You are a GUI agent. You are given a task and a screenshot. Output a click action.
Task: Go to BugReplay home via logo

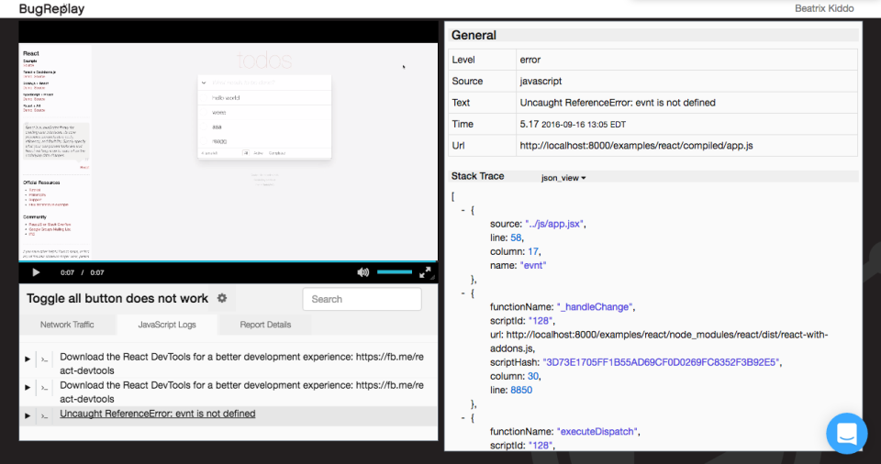pos(51,9)
